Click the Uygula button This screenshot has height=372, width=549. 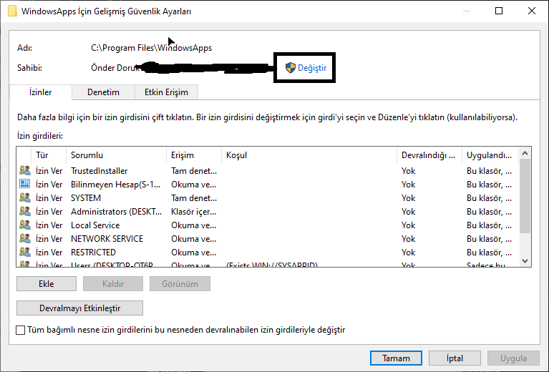point(513,358)
